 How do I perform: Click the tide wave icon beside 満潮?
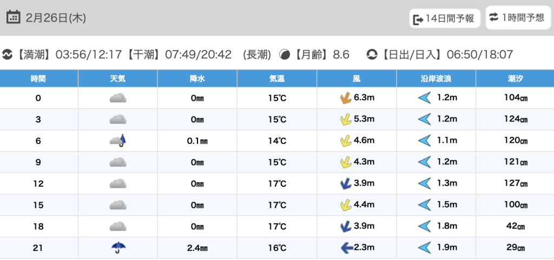pyautogui.click(x=8, y=54)
